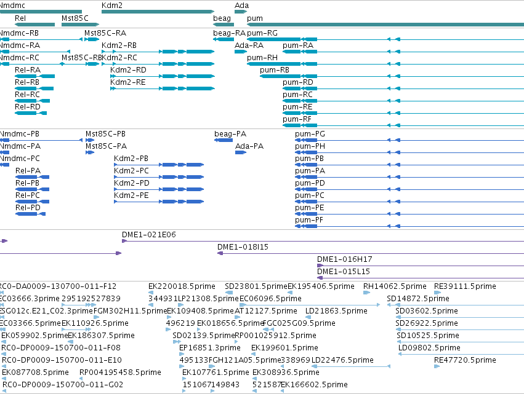
Task: Click EST label RE47720.5prime
Action: (x=465, y=360)
